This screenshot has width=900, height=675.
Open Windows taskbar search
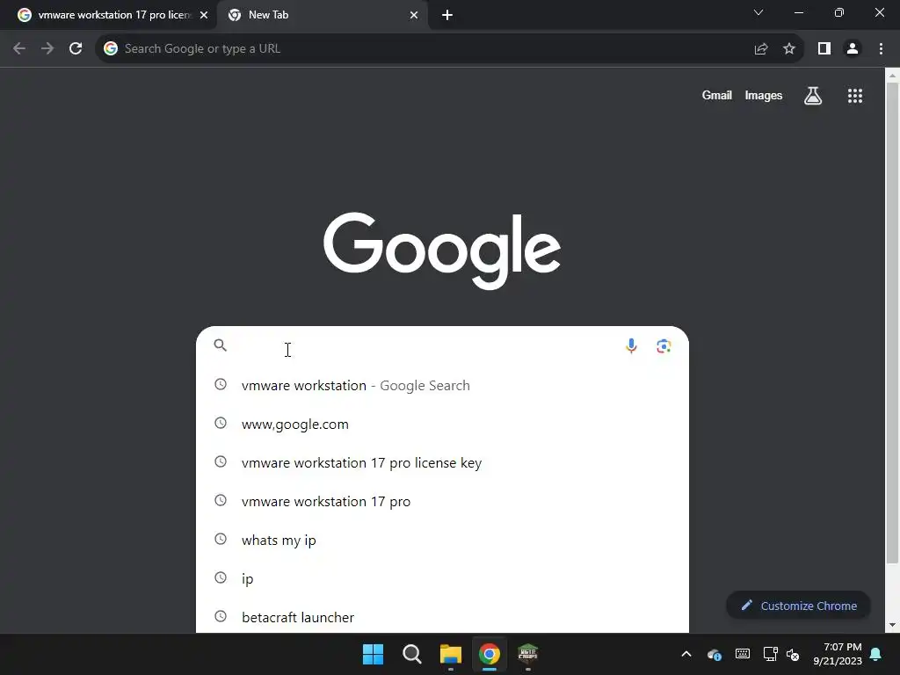tap(411, 654)
